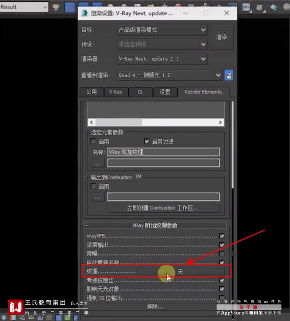Click the vertical scrollbar of the render settings panel
This screenshot has width=290, height=321.
tap(232, 145)
